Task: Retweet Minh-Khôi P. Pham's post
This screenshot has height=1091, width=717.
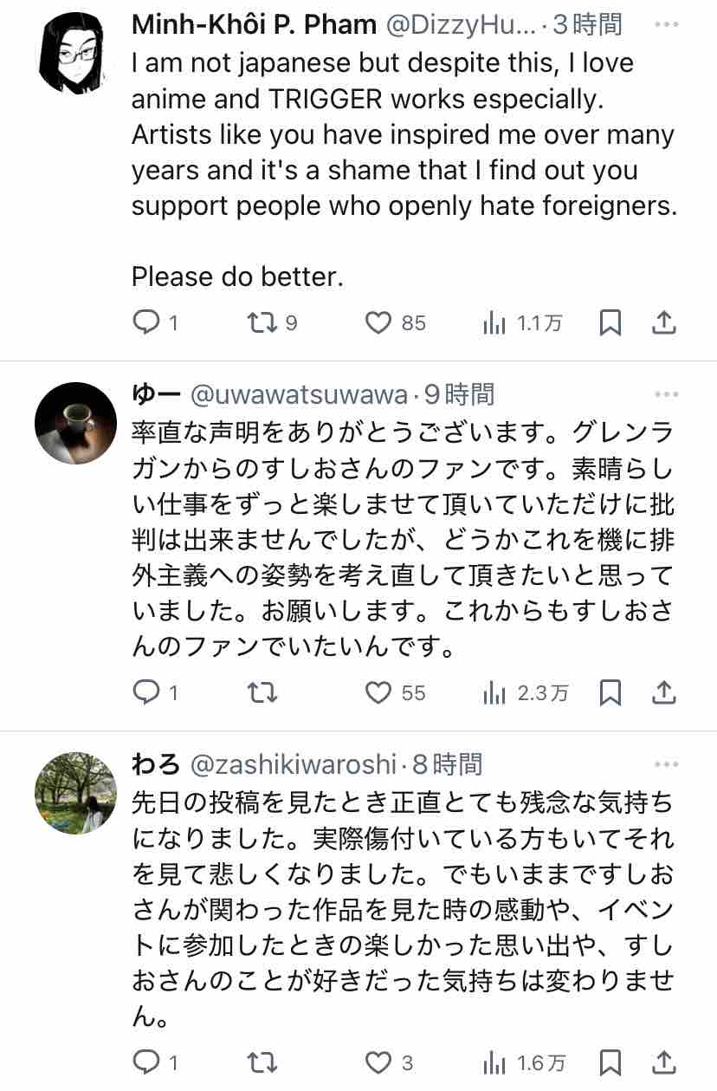Action: tap(261, 323)
